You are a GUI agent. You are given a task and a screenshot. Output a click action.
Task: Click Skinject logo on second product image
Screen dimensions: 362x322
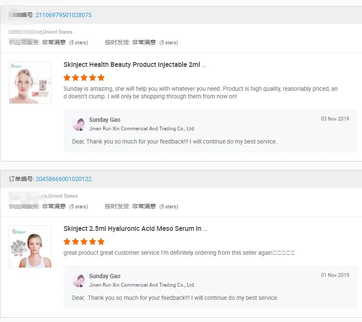(19, 231)
